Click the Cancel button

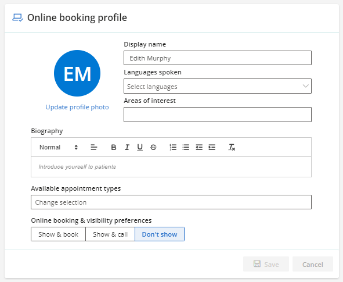coord(313,264)
